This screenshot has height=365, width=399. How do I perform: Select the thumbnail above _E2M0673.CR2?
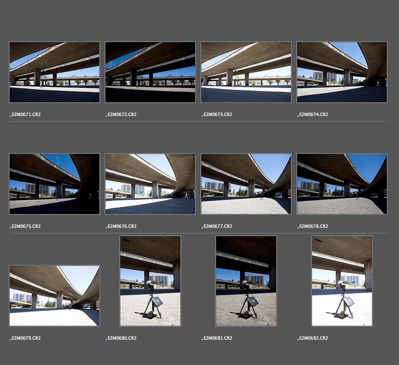[246, 72]
